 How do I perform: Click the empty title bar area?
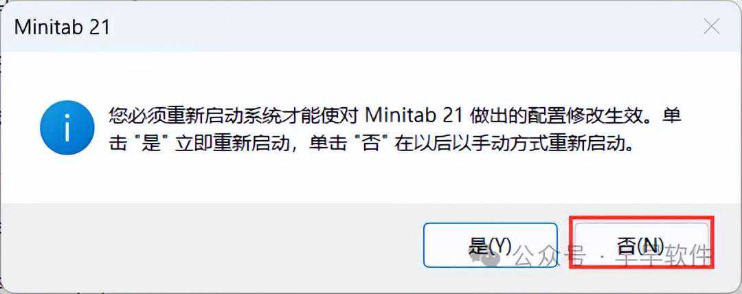coord(402,27)
